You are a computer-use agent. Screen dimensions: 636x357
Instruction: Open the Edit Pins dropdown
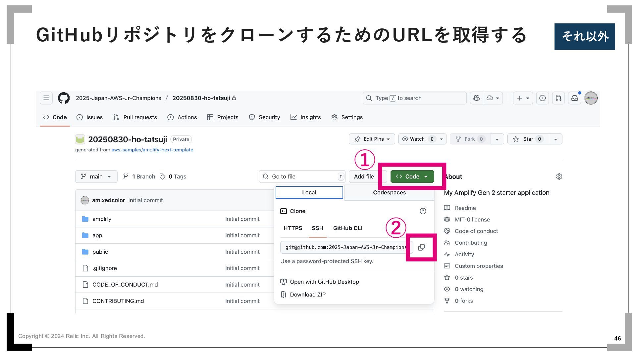(372, 139)
